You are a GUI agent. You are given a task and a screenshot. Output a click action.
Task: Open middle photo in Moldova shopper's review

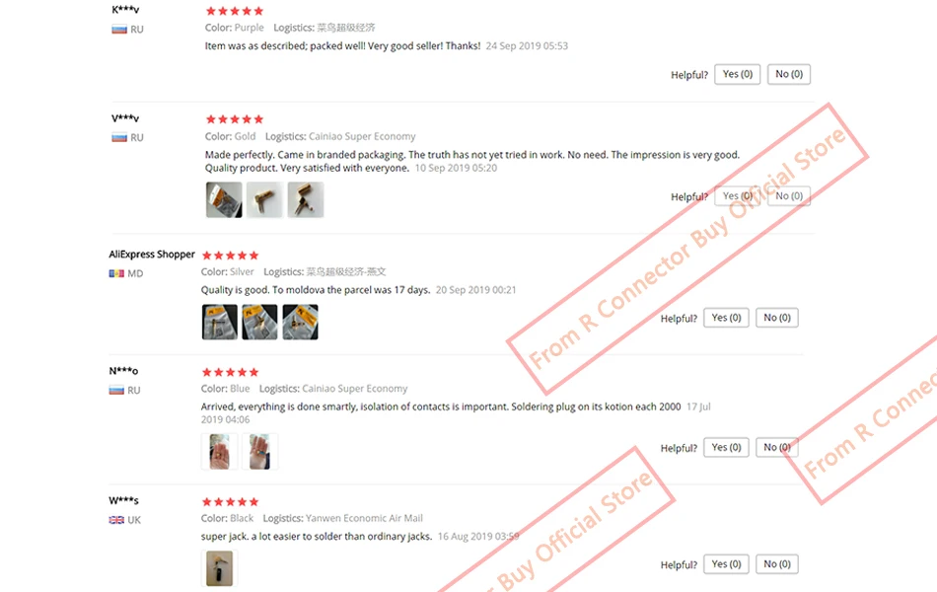tap(260, 322)
